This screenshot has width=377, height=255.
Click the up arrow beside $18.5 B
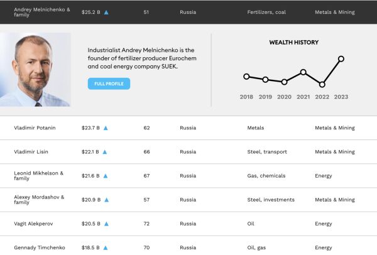coord(106,247)
